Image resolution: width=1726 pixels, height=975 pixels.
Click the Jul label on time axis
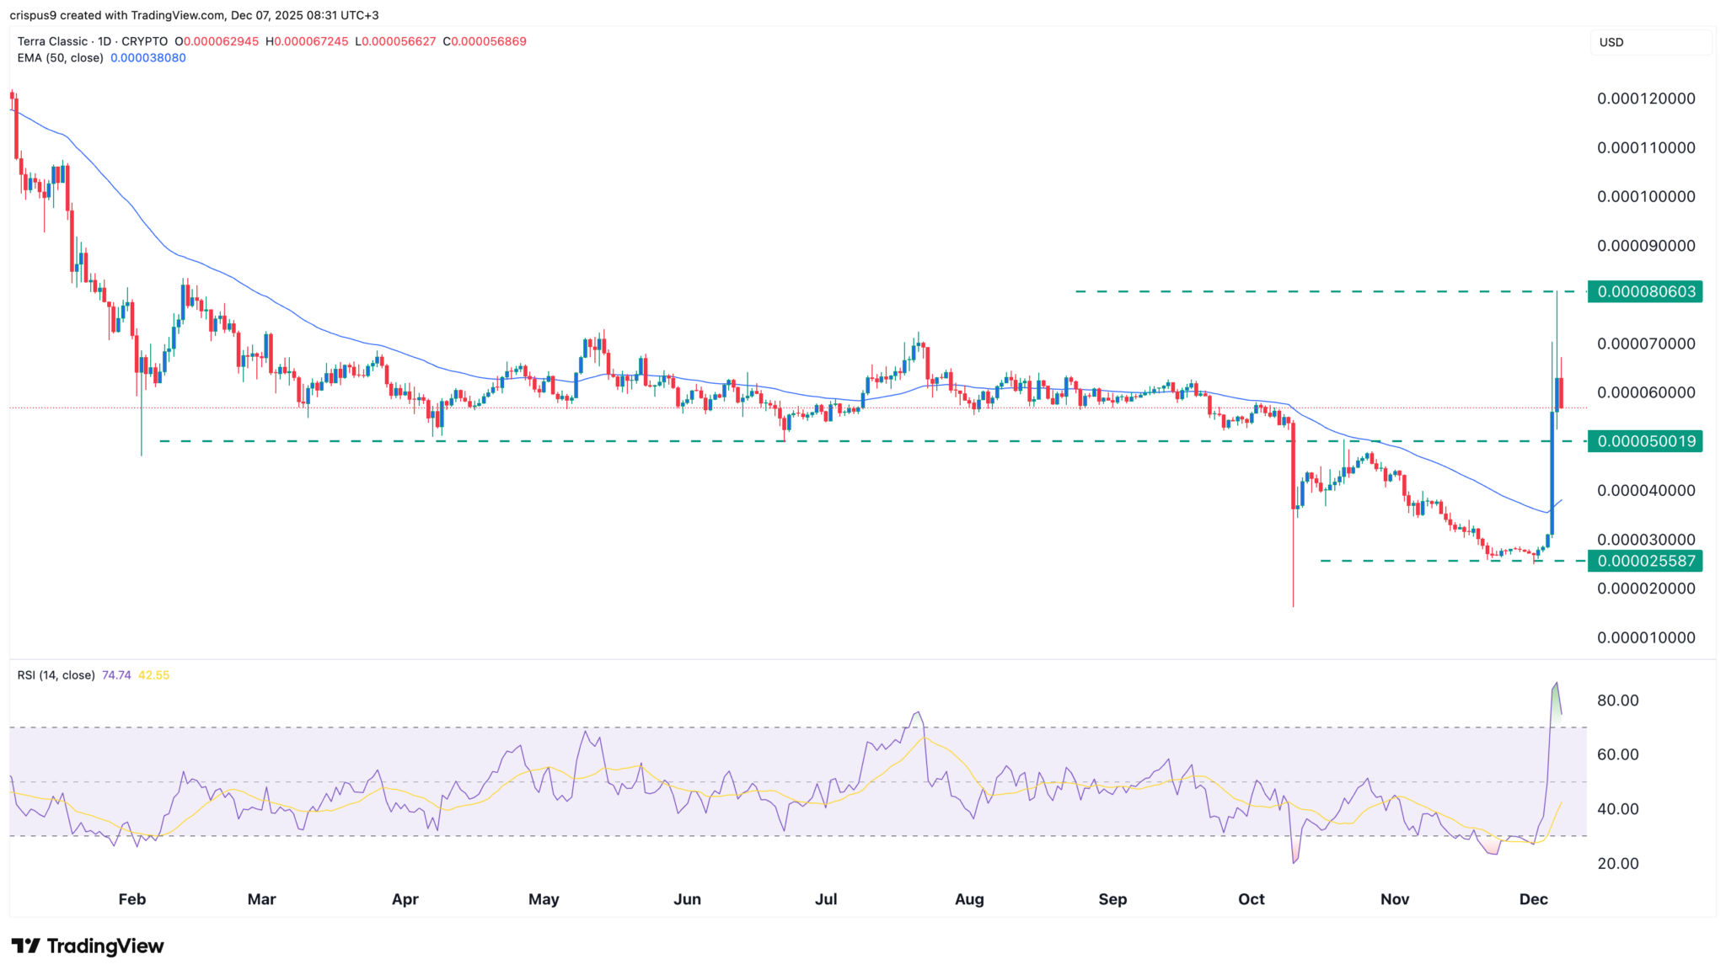(826, 899)
